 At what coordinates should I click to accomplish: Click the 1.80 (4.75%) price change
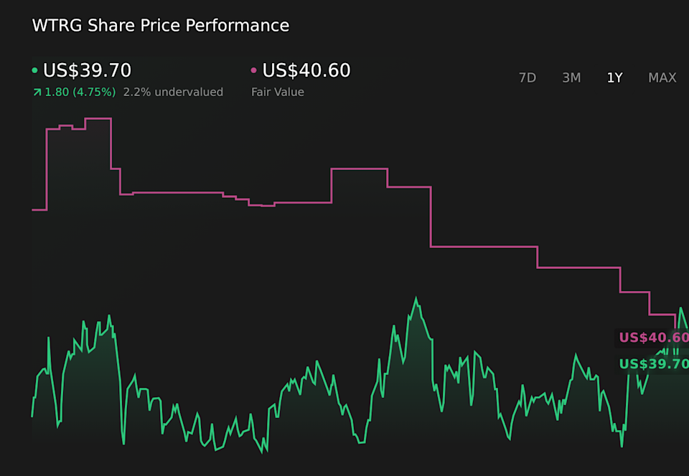[x=80, y=92]
